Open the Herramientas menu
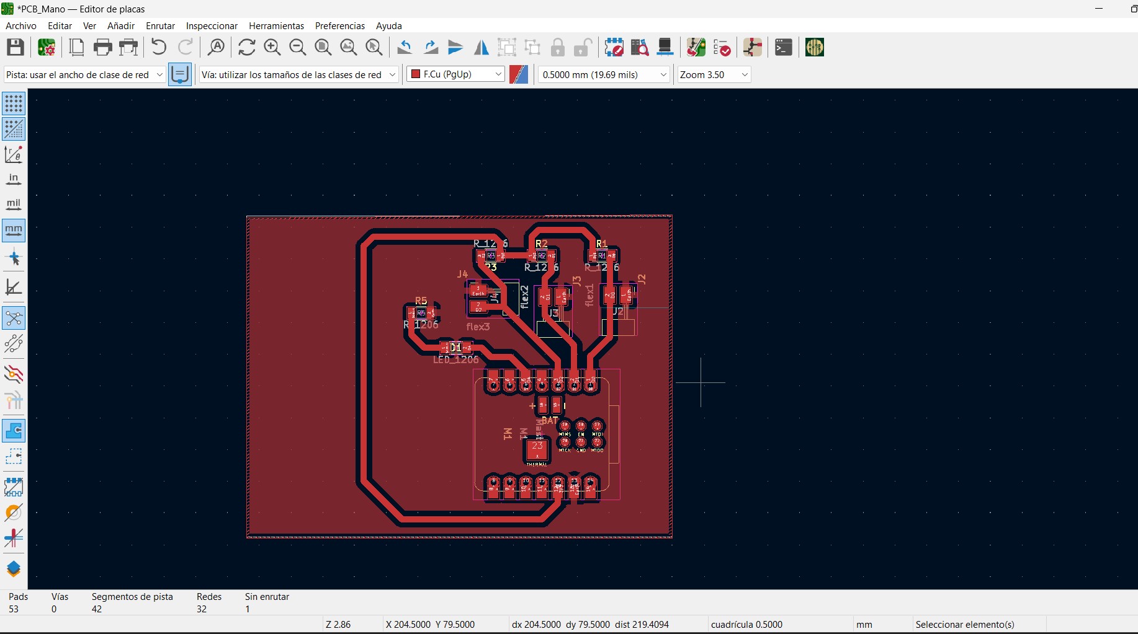This screenshot has height=634, width=1138. (277, 25)
